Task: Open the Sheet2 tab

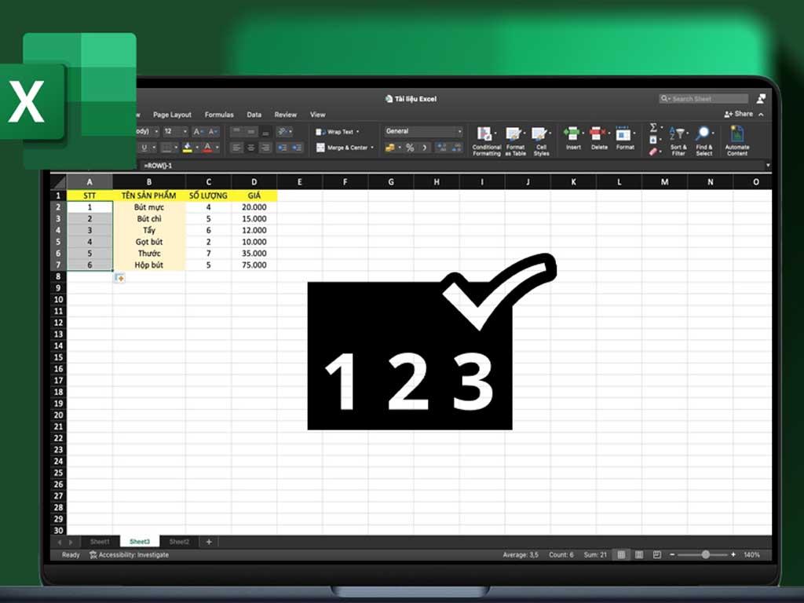Action: tap(179, 542)
